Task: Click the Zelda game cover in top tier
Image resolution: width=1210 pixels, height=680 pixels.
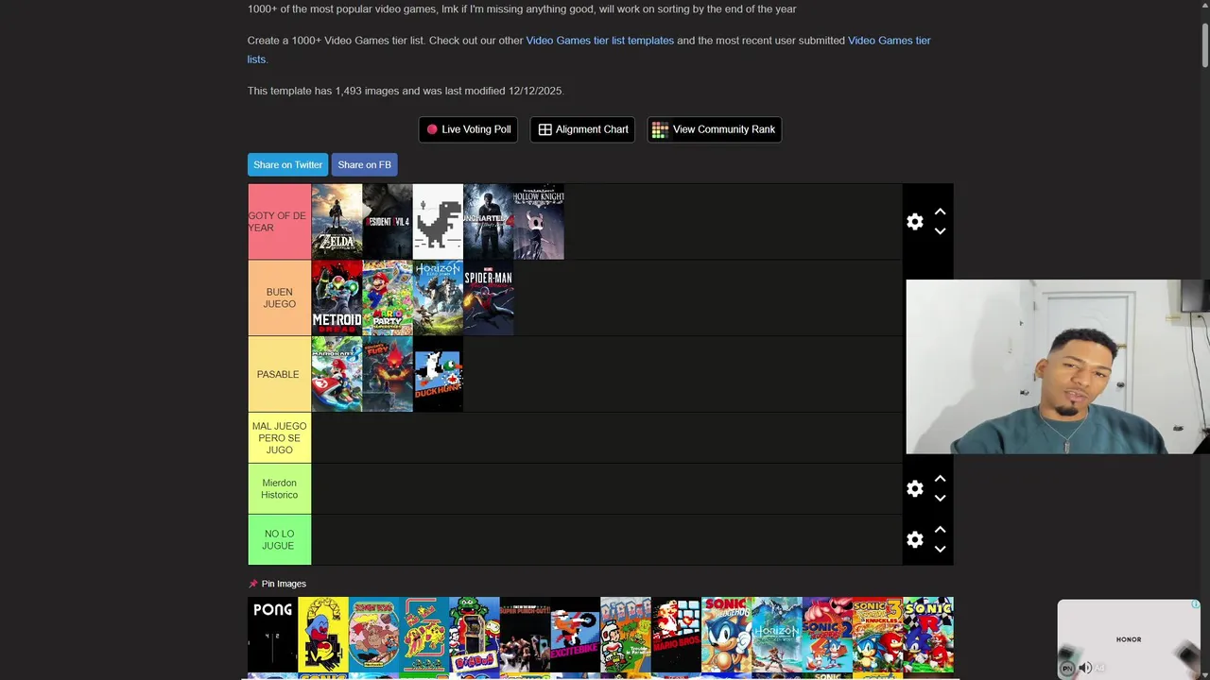Action: pos(337,222)
